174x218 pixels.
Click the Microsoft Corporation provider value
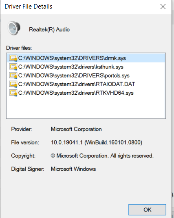pos(76,129)
